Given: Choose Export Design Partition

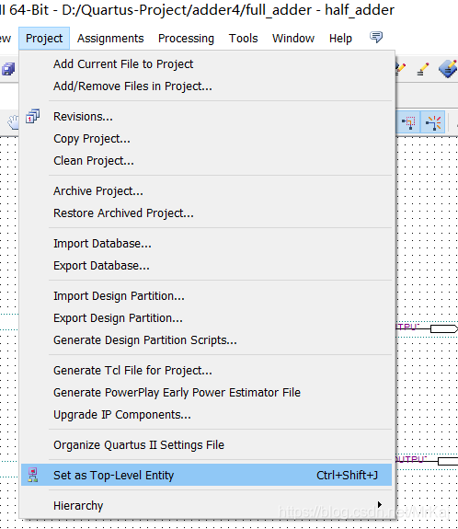Looking at the screenshot, I should click(x=206, y=318).
